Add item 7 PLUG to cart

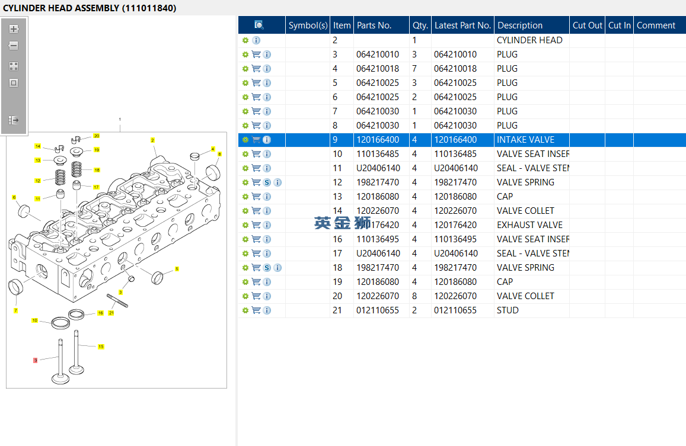coord(256,111)
